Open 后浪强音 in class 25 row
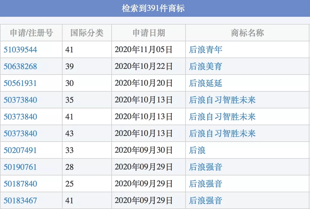Image resolution: width=310 pixels, height=209 pixels. click(x=205, y=184)
